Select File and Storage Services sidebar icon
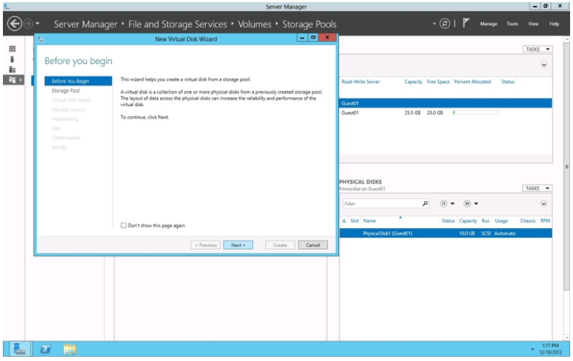 tap(12, 79)
